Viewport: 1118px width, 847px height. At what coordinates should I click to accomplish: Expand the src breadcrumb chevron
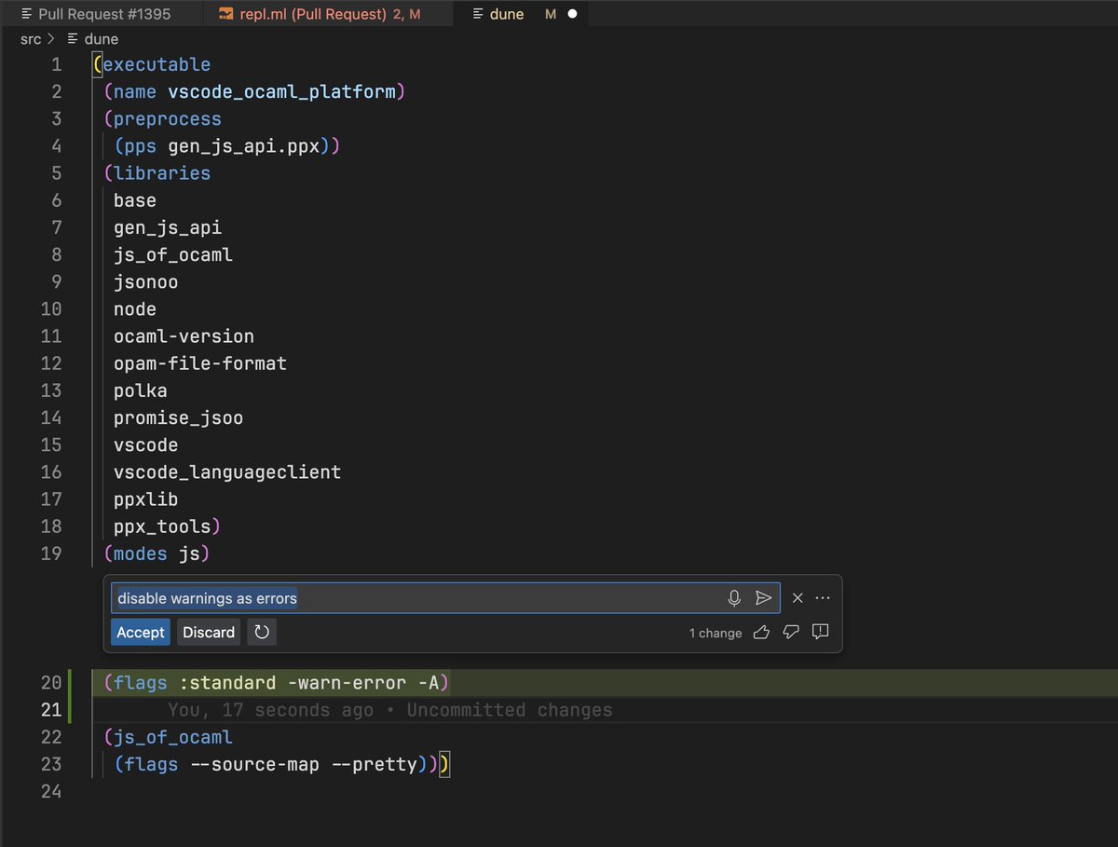click(51, 39)
